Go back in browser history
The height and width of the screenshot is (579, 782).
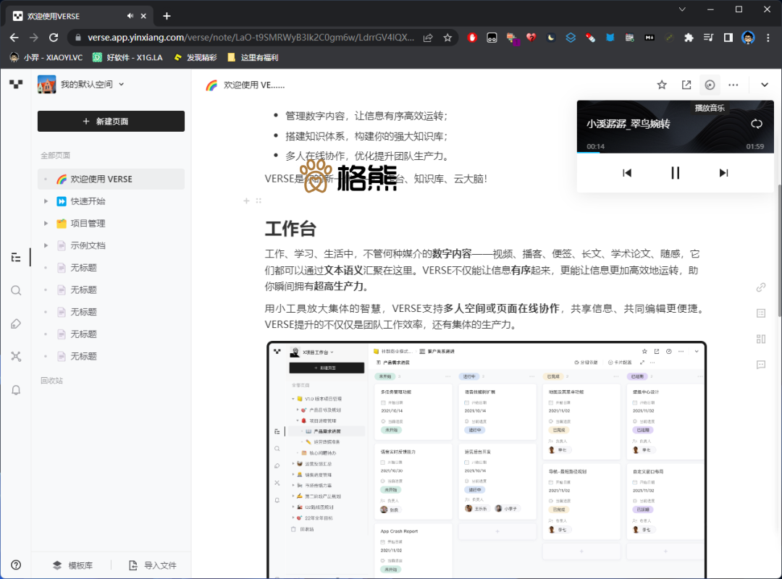(14, 38)
